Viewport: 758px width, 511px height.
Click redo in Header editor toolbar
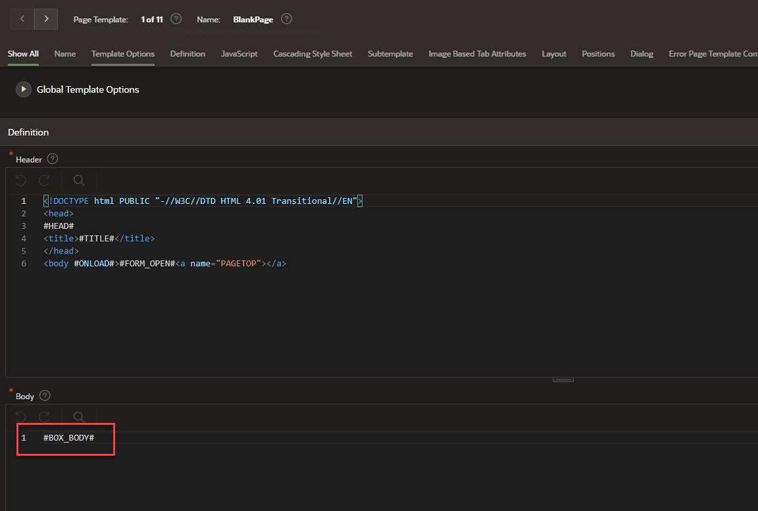coord(44,180)
